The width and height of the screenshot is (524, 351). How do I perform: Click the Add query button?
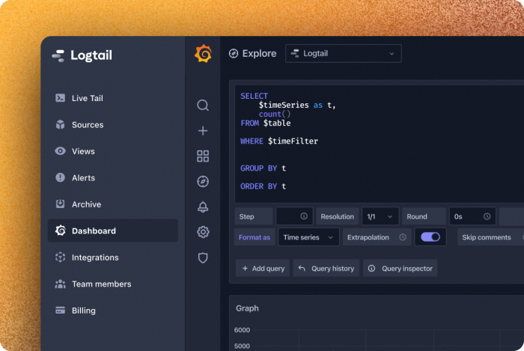tap(263, 268)
